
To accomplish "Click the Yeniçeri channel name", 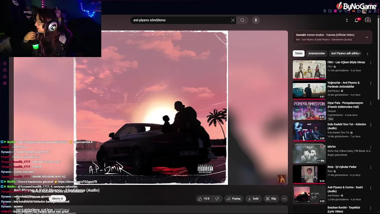I will [x=332, y=111].
